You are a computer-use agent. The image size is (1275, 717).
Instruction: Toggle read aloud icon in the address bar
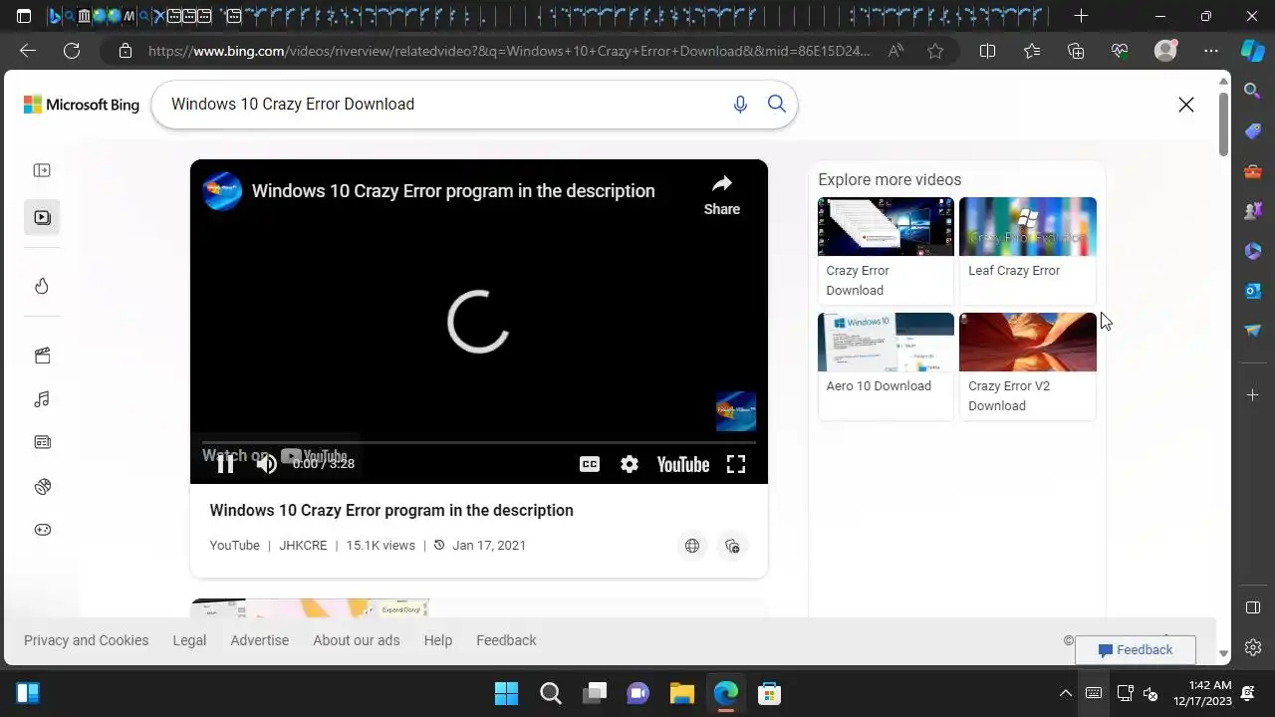click(x=896, y=51)
